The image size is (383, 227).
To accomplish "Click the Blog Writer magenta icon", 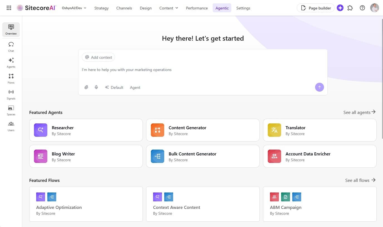I will [x=41, y=156].
